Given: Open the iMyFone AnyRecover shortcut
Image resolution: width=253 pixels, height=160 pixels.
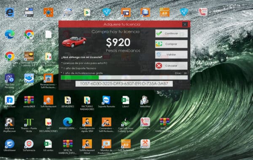Looking at the screenshot, I should pos(10,125).
